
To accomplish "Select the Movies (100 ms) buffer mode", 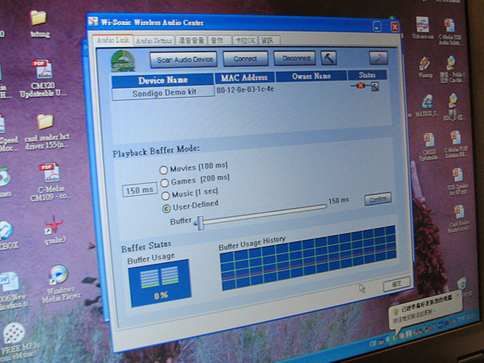I will pos(164,169).
